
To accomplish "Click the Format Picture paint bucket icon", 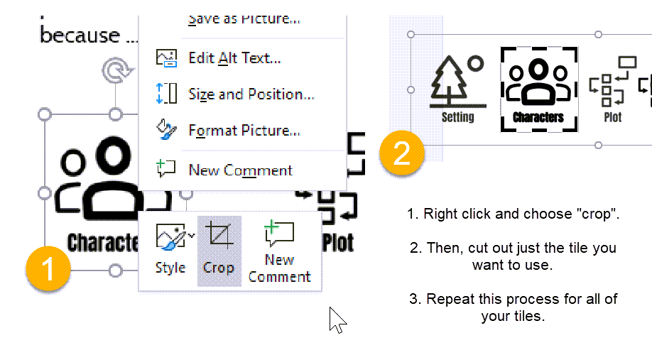I will [x=166, y=130].
